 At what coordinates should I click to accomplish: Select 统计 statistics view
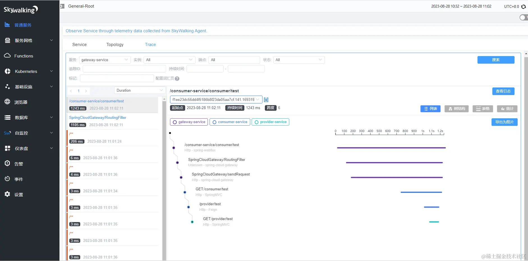pos(507,109)
